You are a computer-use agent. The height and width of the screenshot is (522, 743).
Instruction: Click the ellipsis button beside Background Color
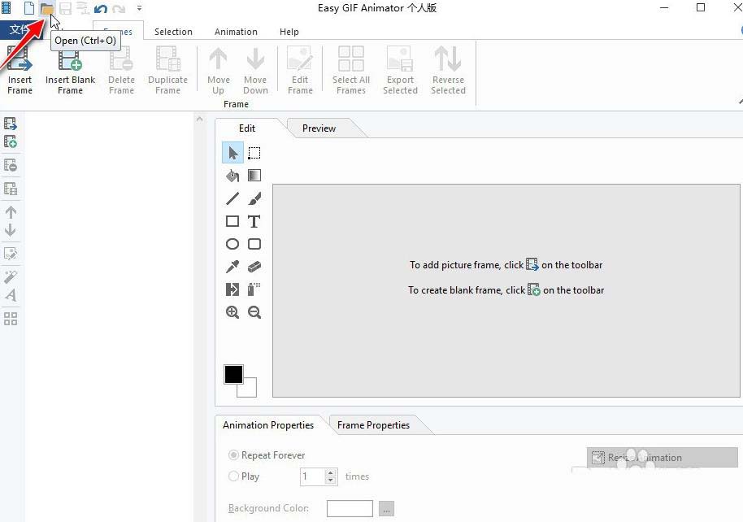pyautogui.click(x=386, y=509)
